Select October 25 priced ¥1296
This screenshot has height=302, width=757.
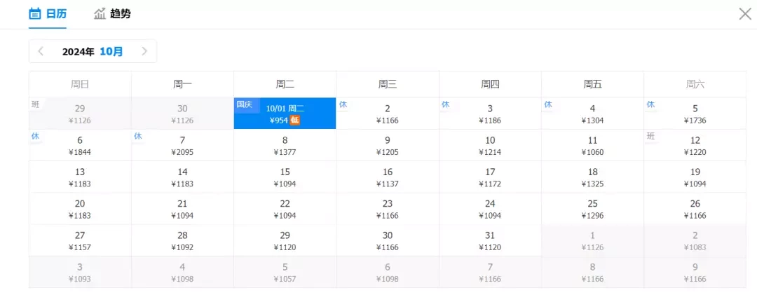[x=592, y=209]
